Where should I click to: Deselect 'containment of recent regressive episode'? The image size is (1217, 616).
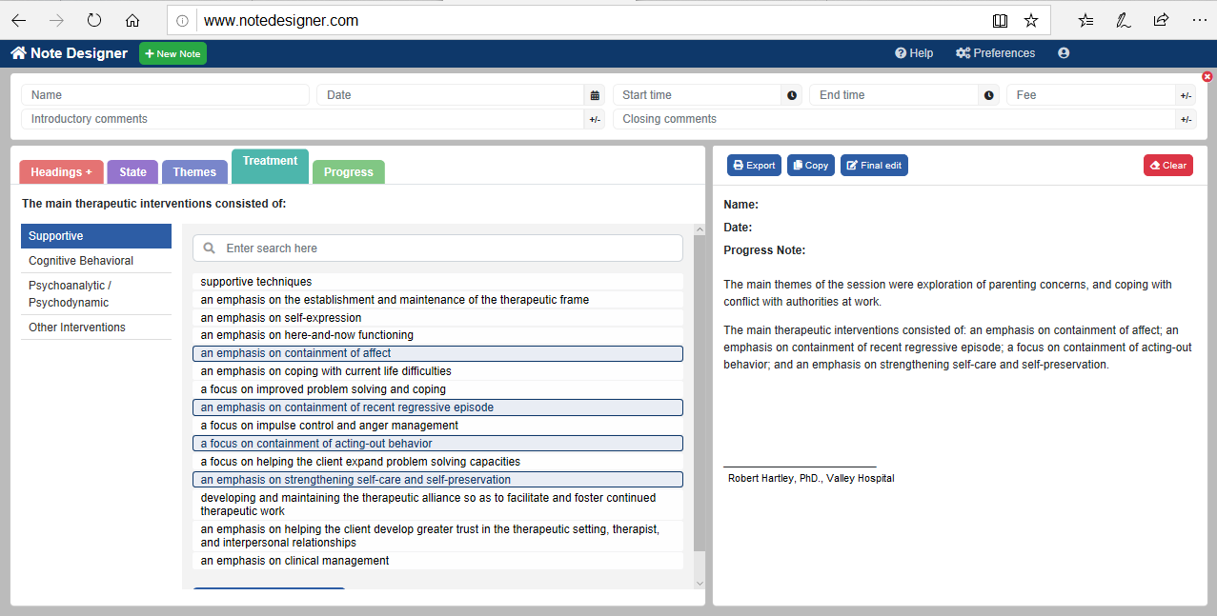coord(437,407)
